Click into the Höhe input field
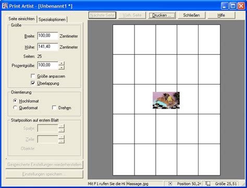 click(x=47, y=47)
